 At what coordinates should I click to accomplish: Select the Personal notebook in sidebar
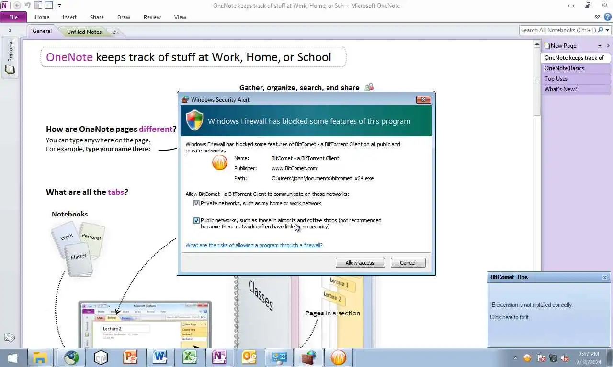(x=10, y=57)
